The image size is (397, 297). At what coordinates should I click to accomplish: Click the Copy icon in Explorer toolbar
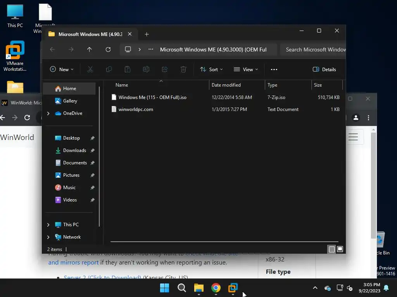click(109, 69)
